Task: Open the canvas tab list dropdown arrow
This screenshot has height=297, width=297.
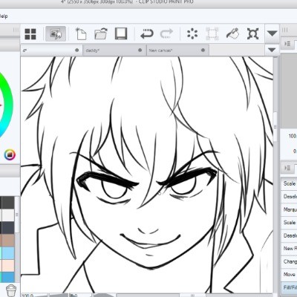Action: [x=272, y=50]
